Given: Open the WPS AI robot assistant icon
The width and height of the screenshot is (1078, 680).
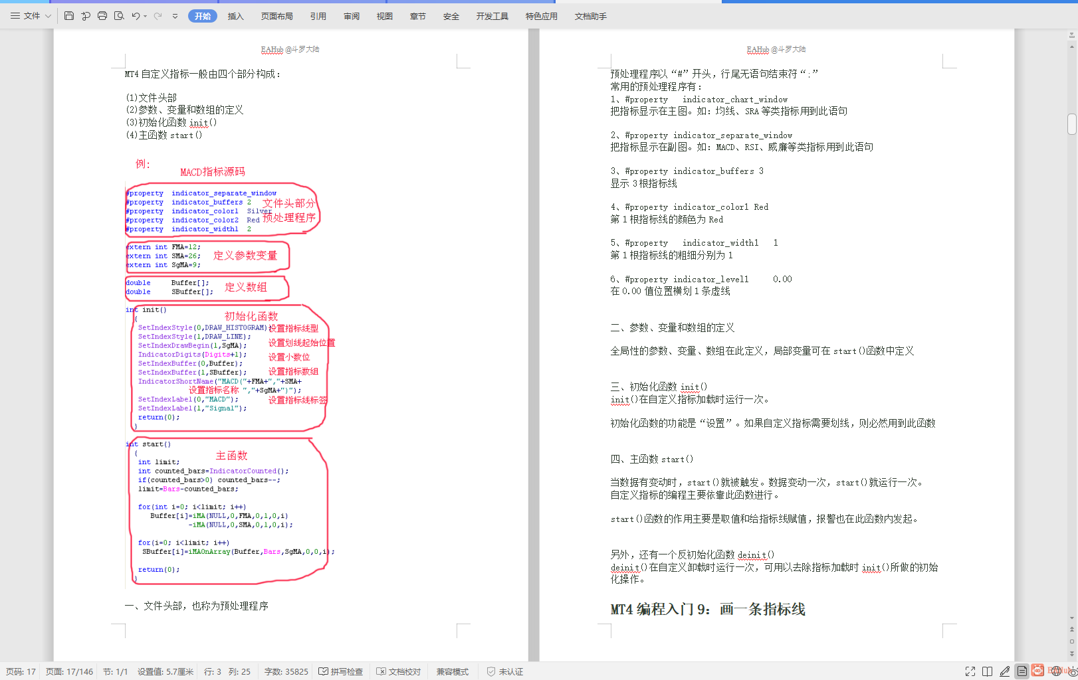Looking at the screenshot, I should click(1037, 671).
